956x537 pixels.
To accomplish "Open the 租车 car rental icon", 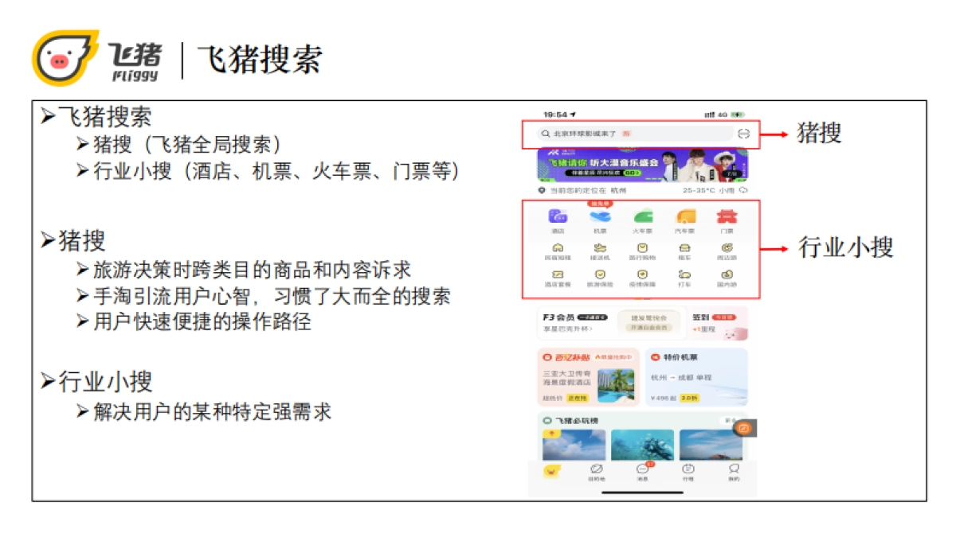I will [x=685, y=249].
